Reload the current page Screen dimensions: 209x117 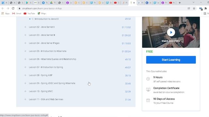pos(13,8)
